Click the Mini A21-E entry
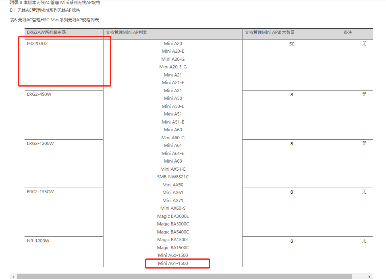The image size is (386, 279). pyautogui.click(x=173, y=83)
